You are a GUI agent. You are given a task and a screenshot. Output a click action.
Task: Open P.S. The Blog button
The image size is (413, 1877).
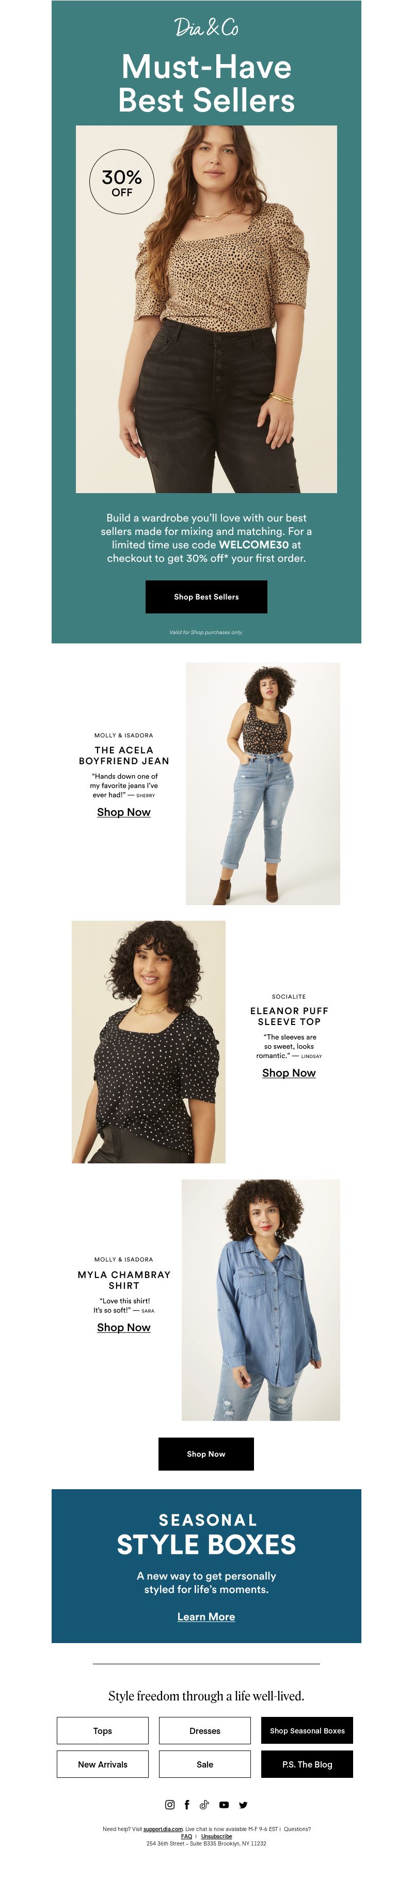click(307, 1764)
